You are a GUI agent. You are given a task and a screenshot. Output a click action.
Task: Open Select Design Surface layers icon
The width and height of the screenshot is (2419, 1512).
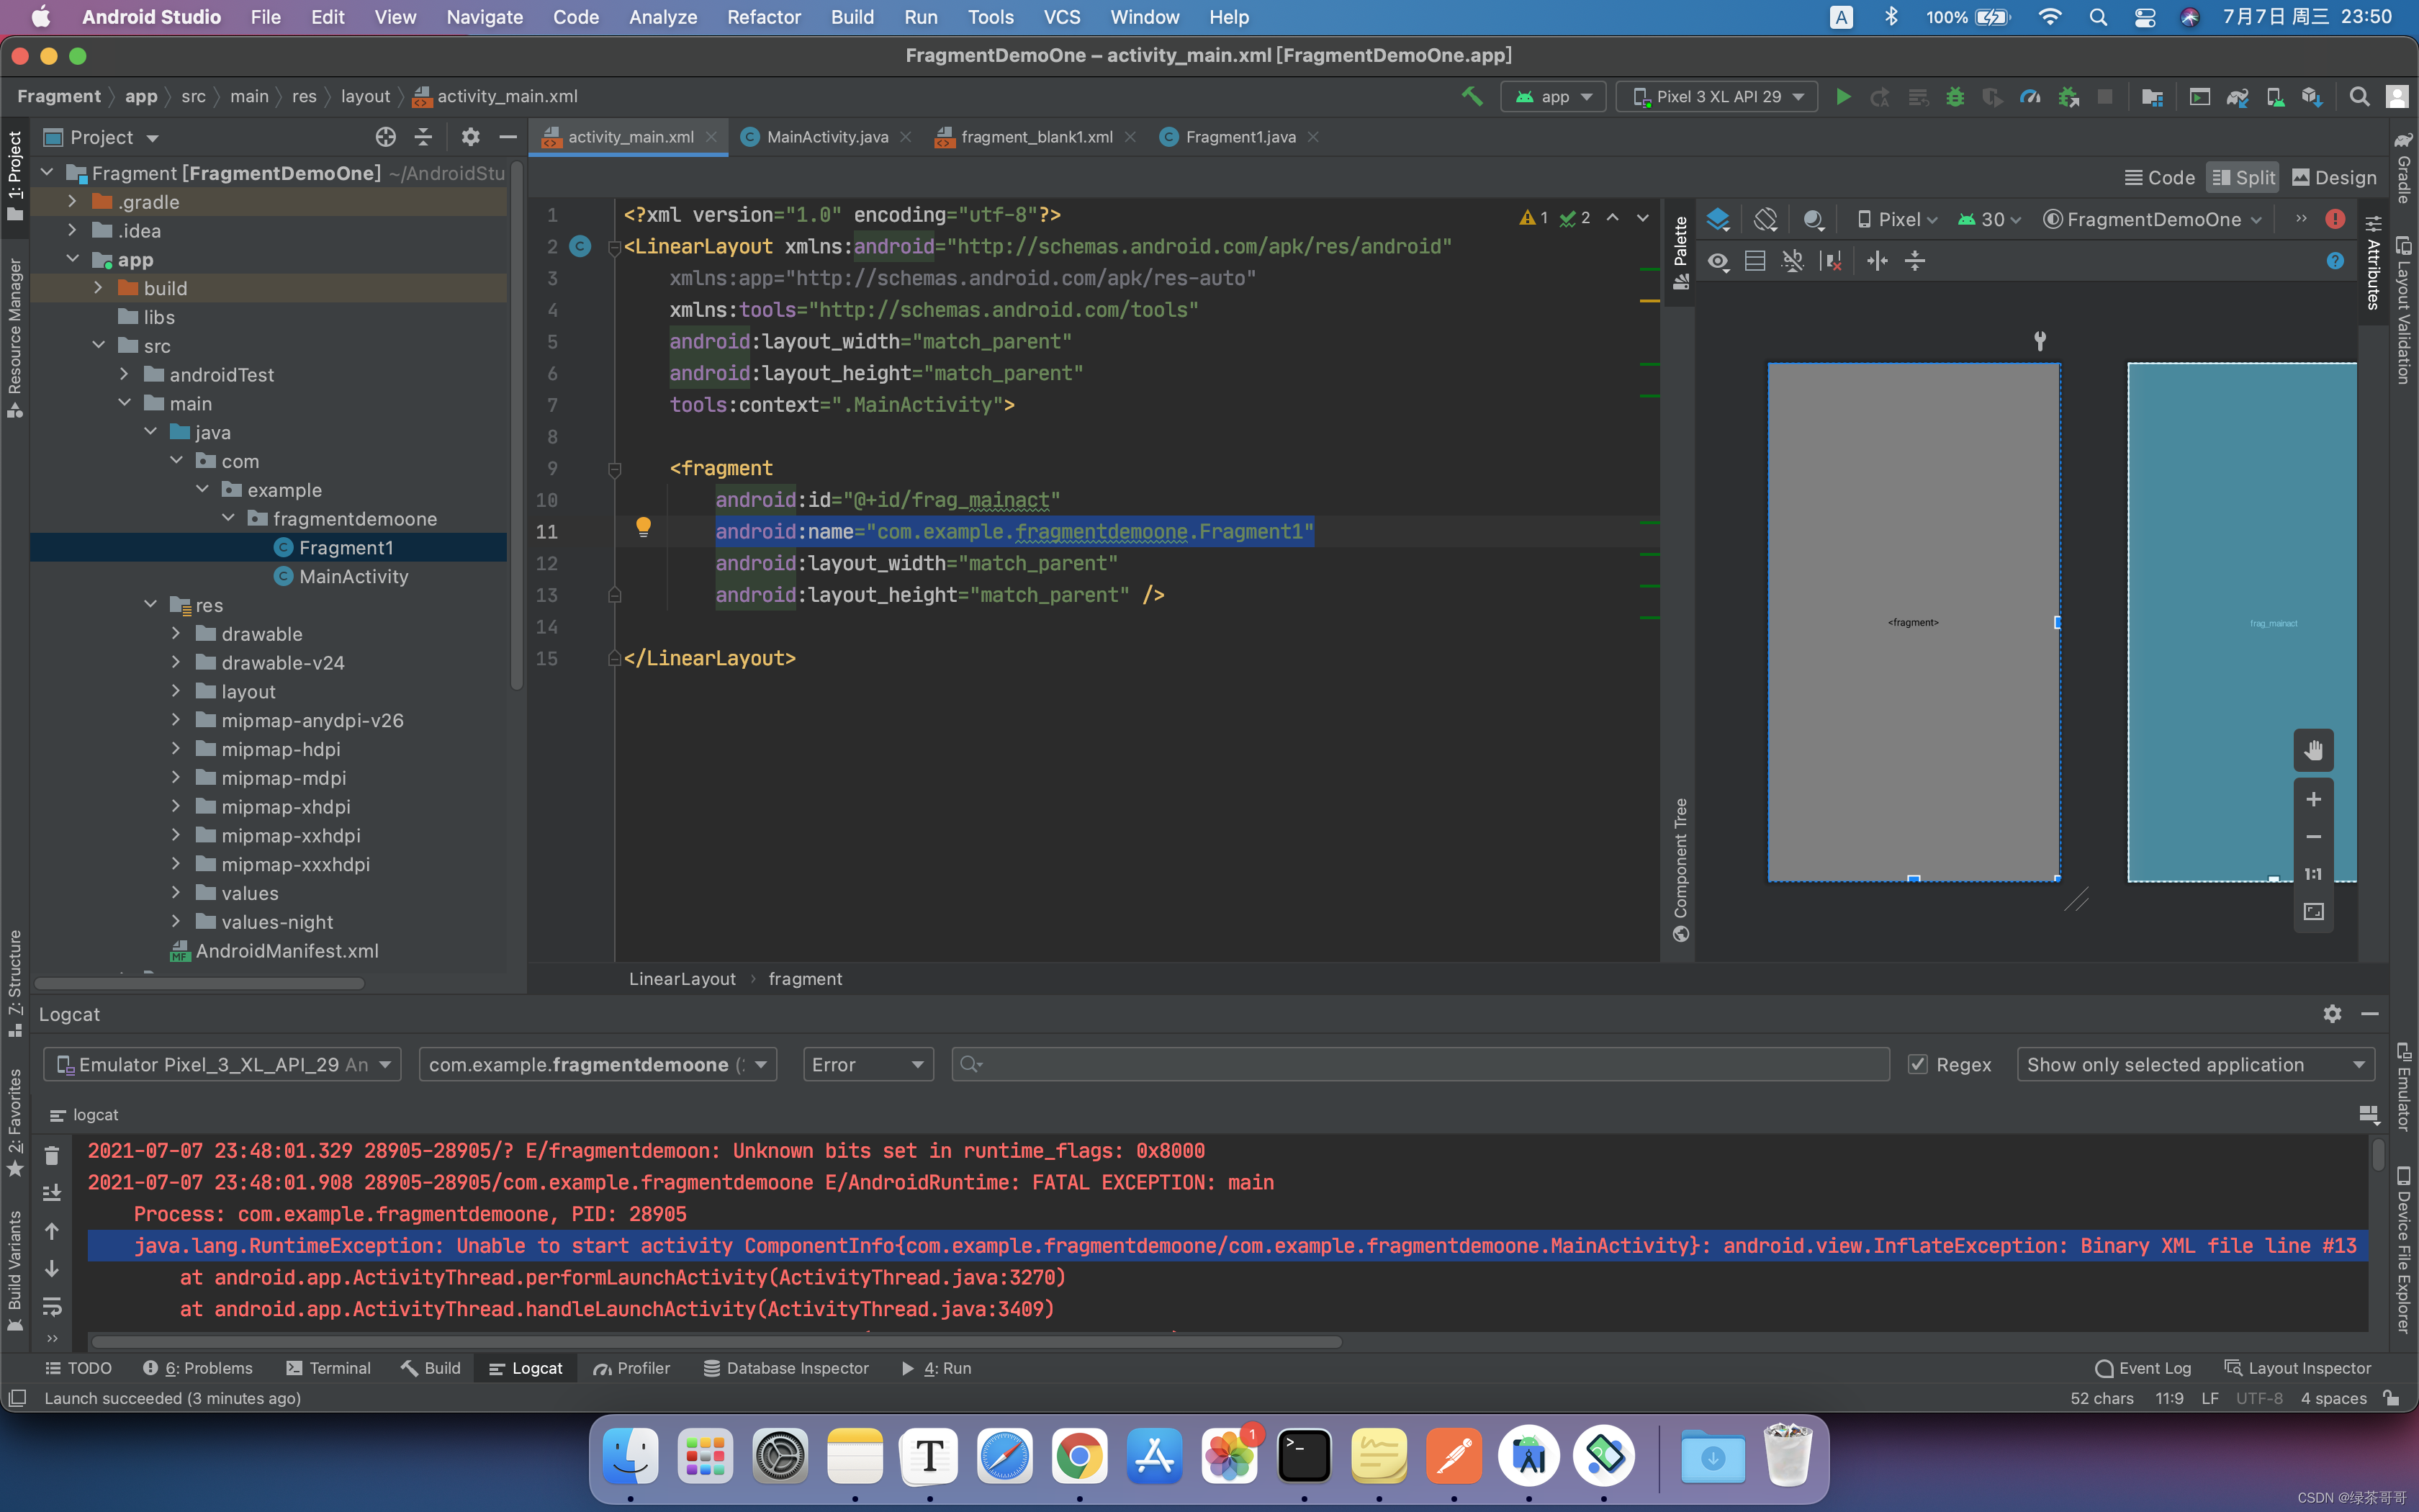[x=1717, y=219]
